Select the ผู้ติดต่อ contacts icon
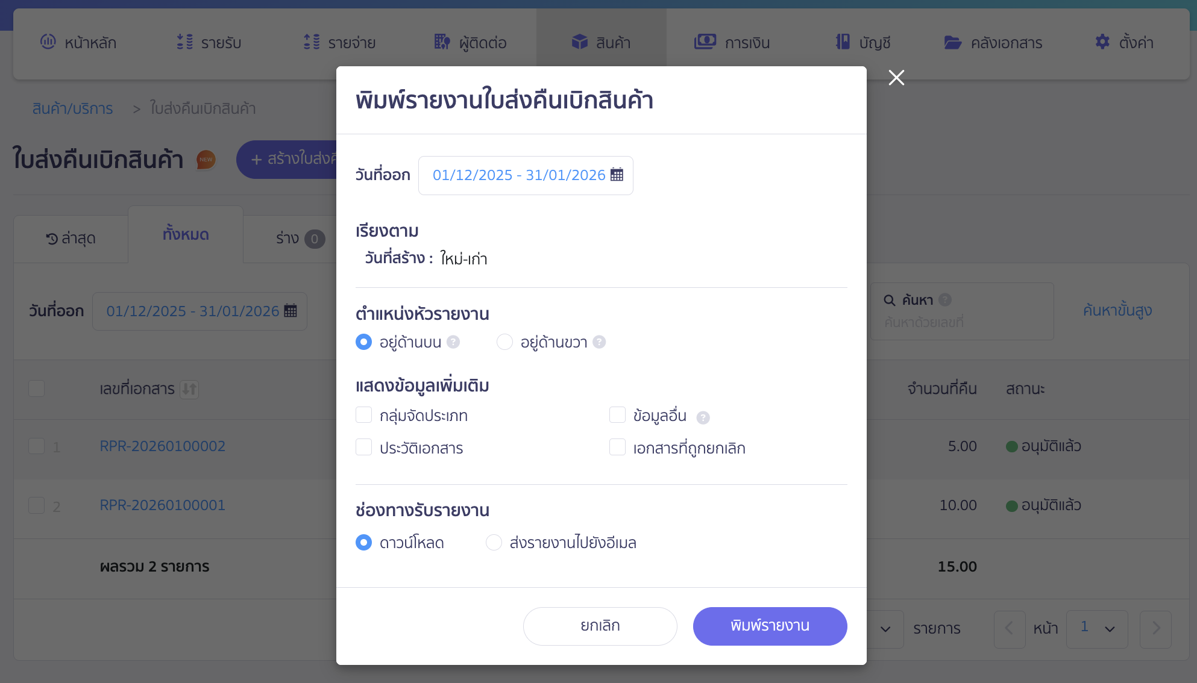This screenshot has height=683, width=1197. [441, 42]
